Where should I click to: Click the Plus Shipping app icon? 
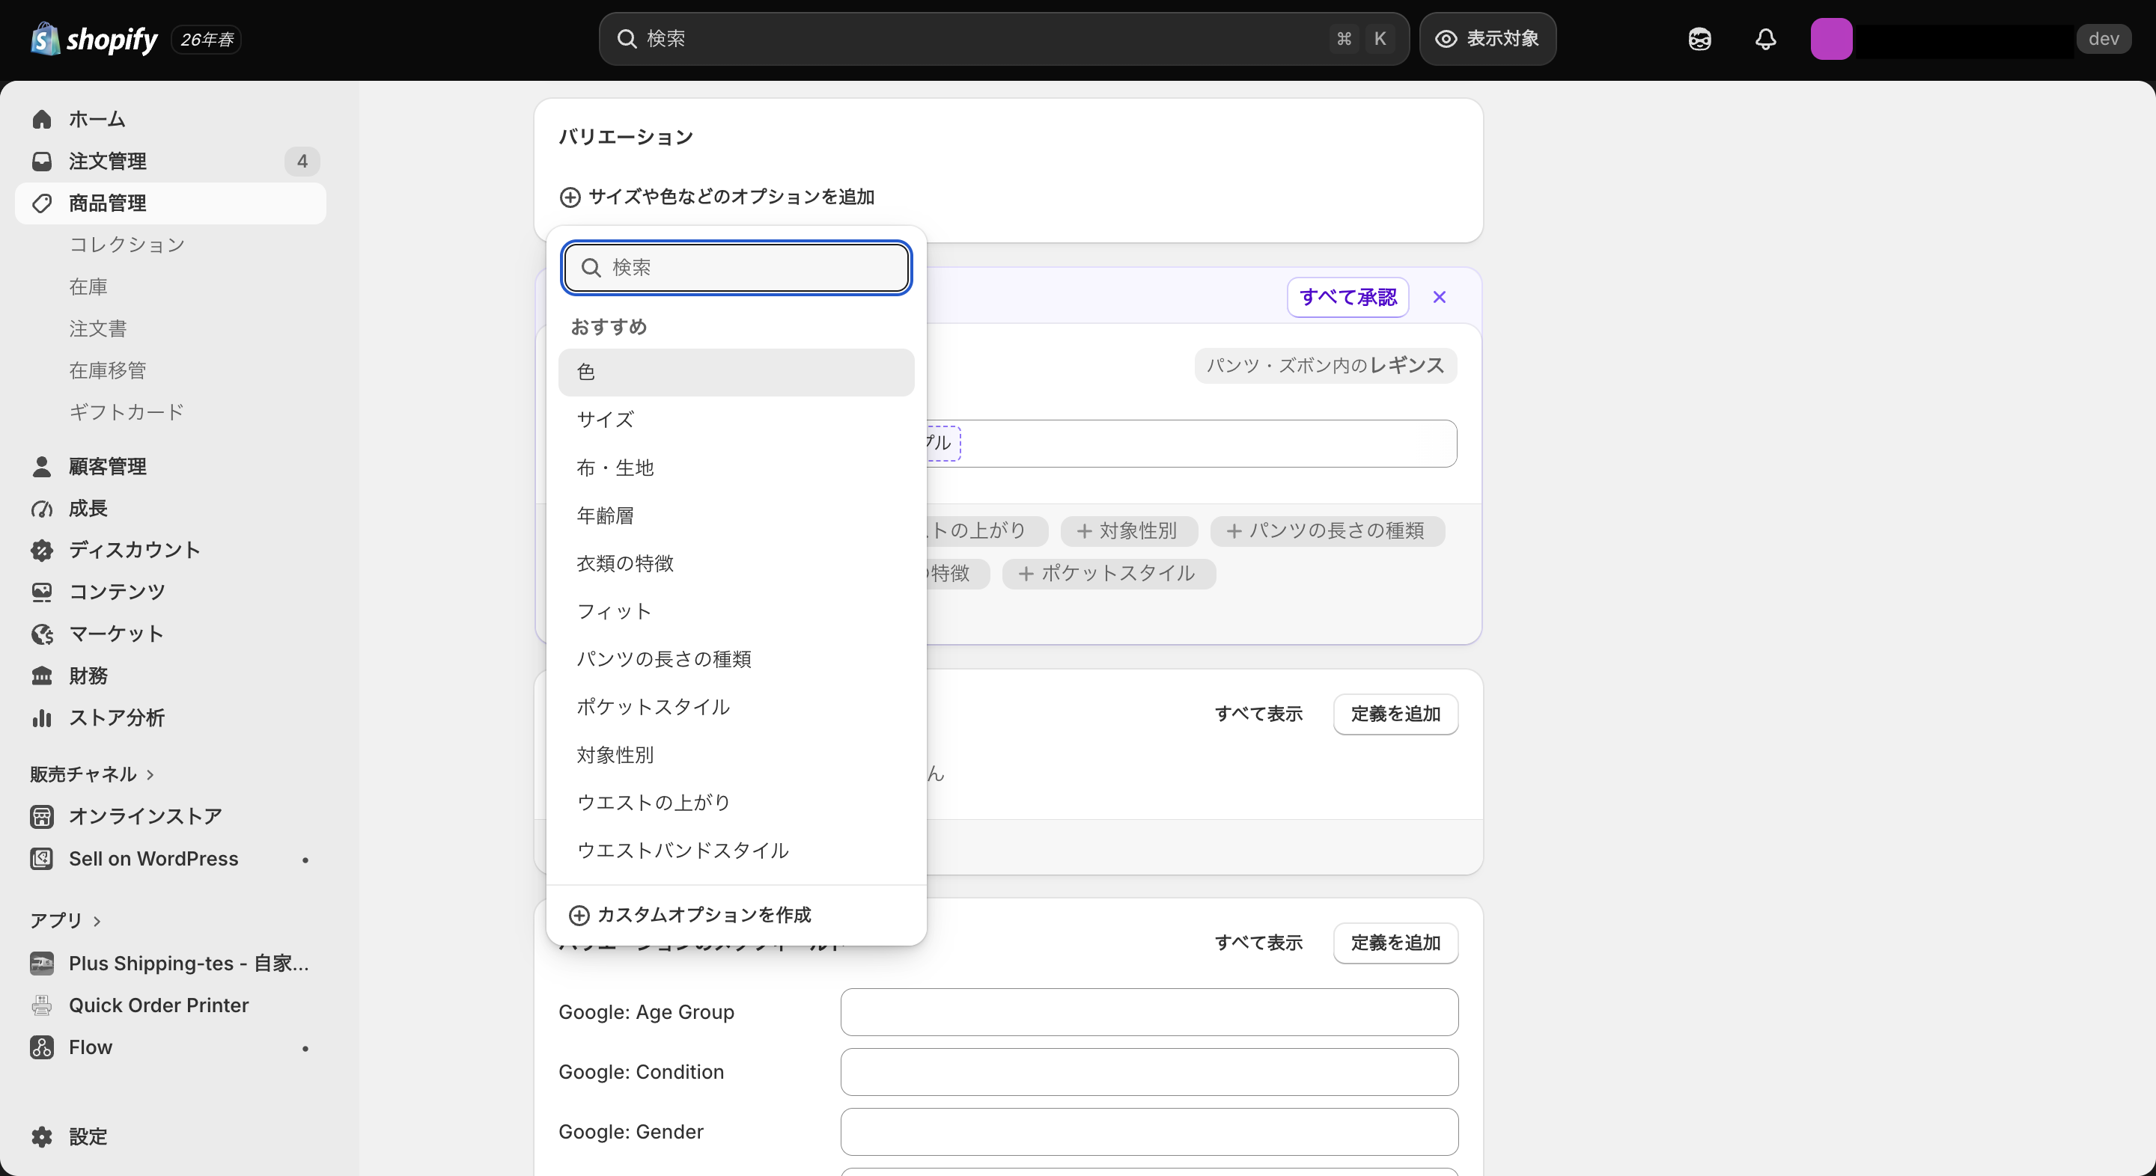pos(42,963)
